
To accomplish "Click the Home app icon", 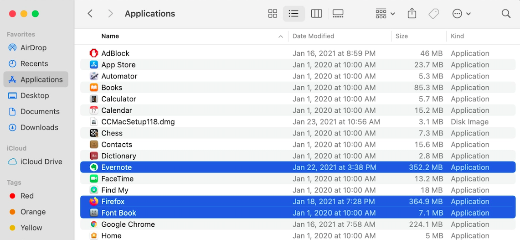I will click(x=94, y=235).
